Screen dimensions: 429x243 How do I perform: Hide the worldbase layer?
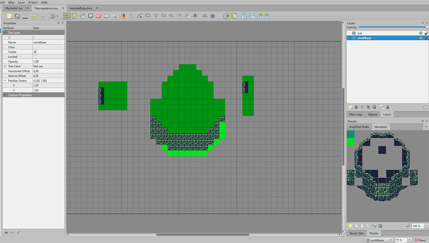421,37
